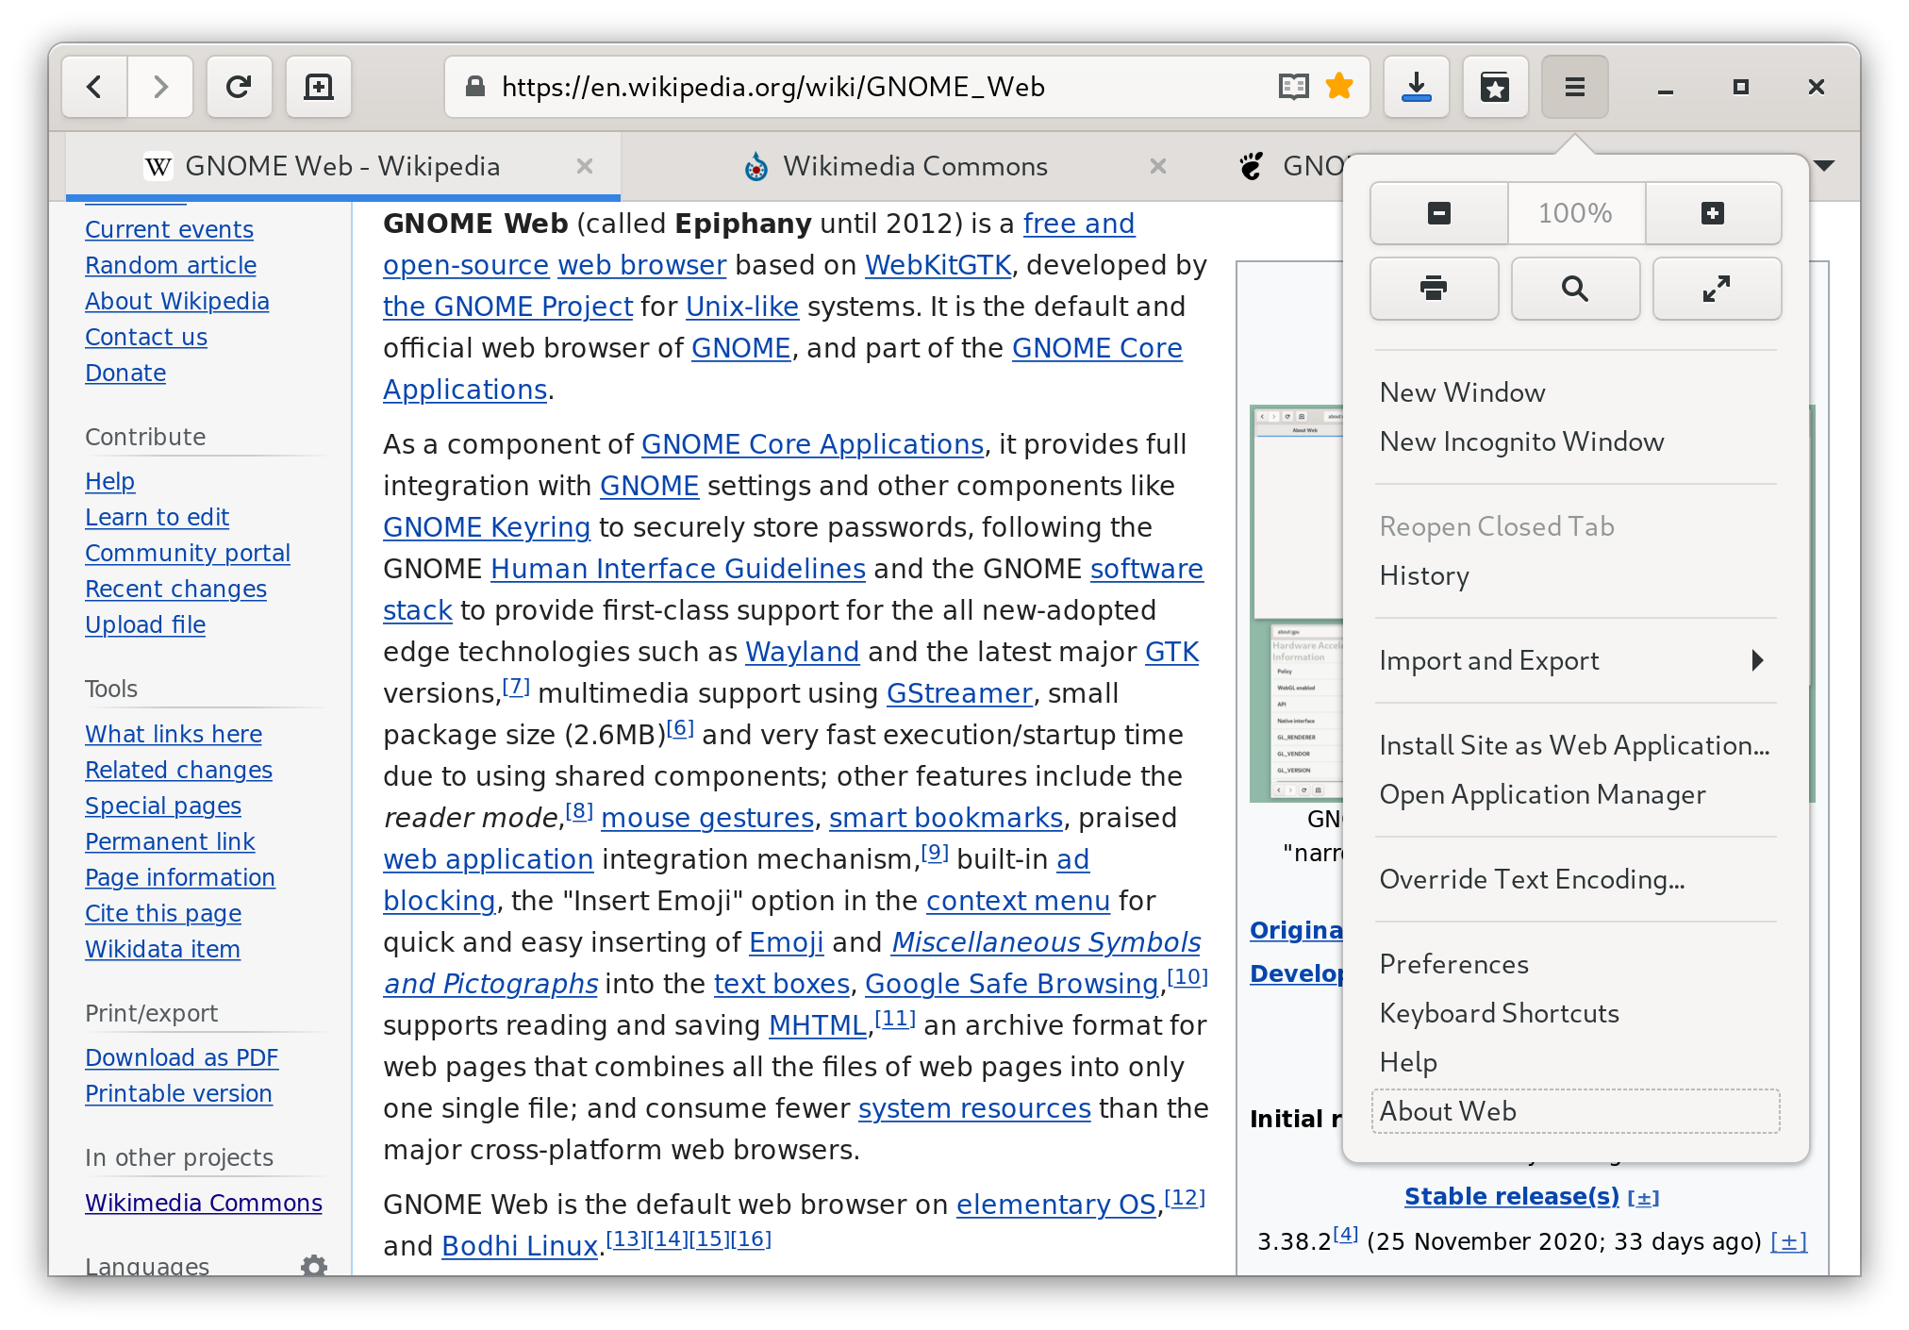
Task: Enter fullscreen using the arrows icon
Action: [x=1717, y=289]
